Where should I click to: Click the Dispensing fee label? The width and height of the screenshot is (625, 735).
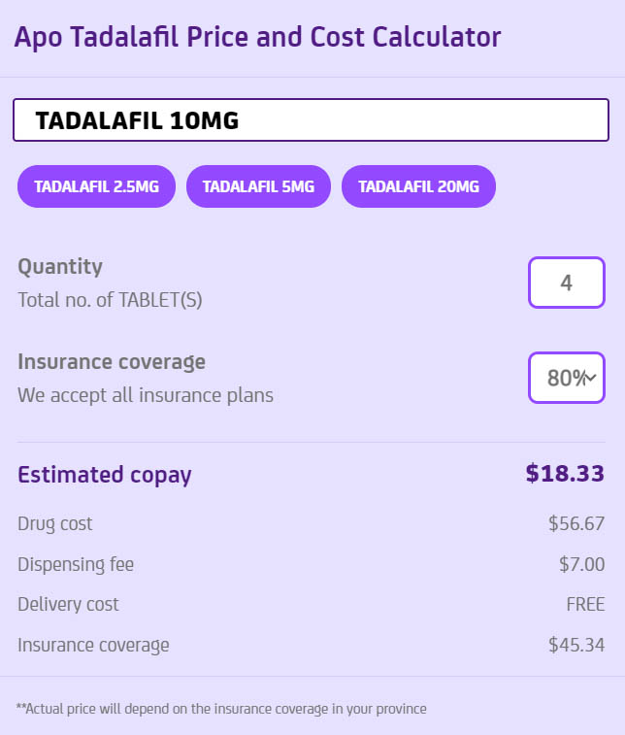[76, 564]
